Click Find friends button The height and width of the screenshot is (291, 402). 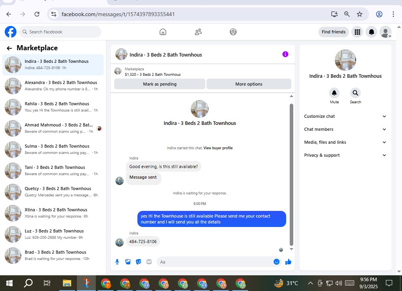tap(334, 32)
